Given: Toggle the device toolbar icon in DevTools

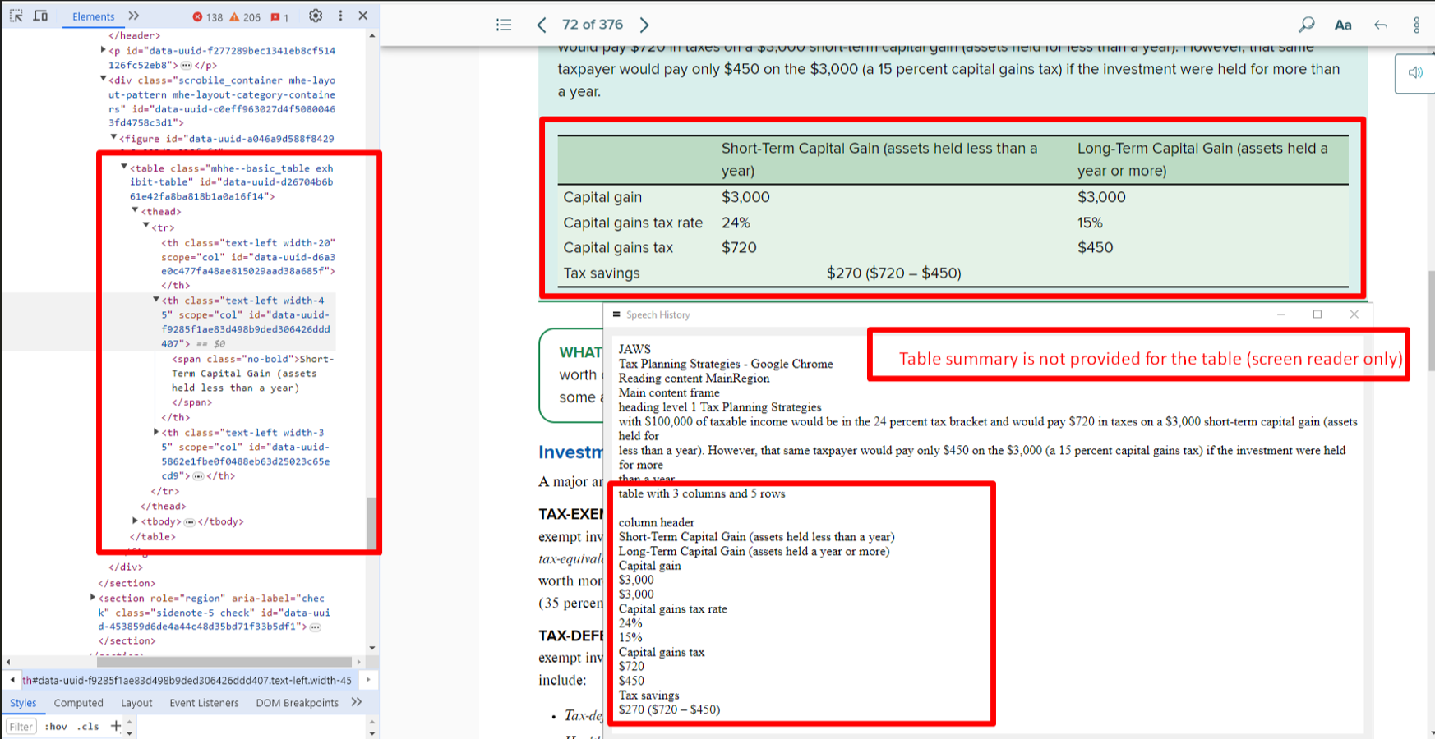Looking at the screenshot, I should [x=40, y=16].
